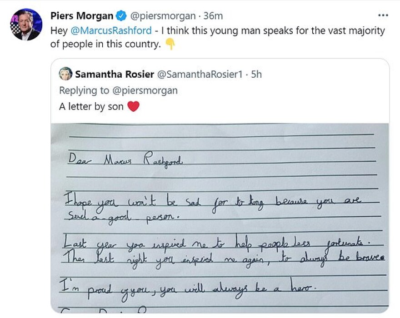Click Samantha Rosier's small profile avatar
Image resolution: width=400 pixels, height=318 pixels.
[65, 74]
